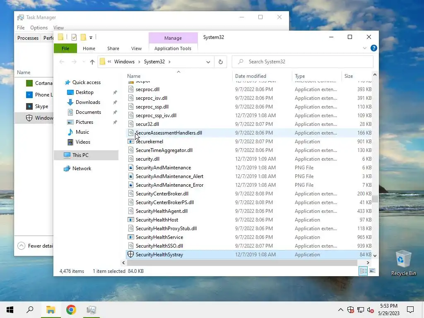Select Quick access in navigation pane
This screenshot has height=318, width=424.
pos(86,82)
